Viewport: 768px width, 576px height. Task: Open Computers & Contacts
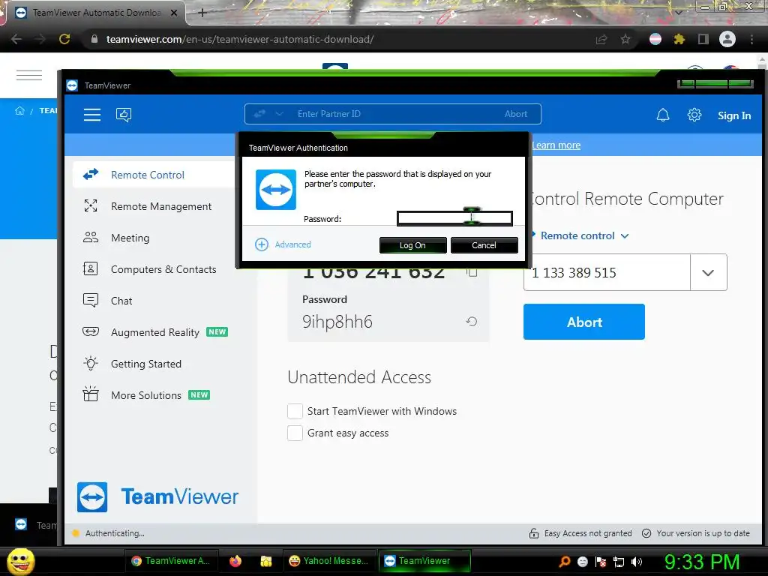(x=163, y=269)
